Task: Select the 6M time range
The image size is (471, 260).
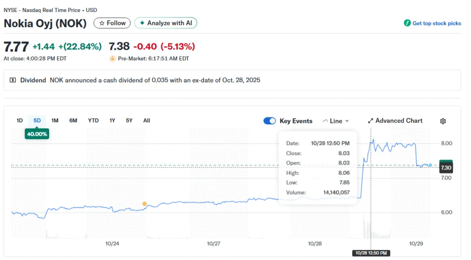Action: pyautogui.click(x=73, y=121)
